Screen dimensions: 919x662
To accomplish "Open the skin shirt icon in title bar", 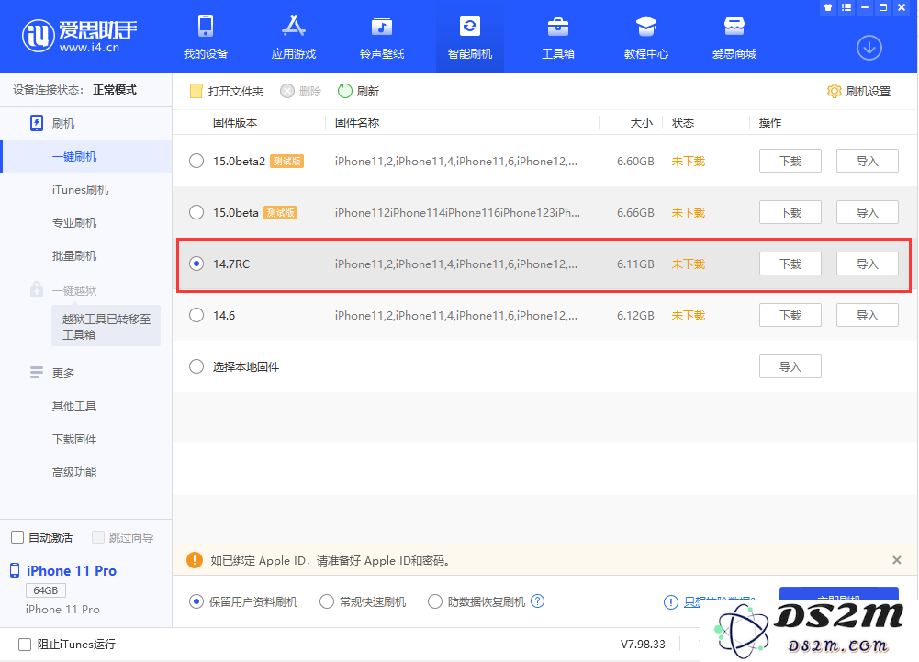I will [827, 7].
